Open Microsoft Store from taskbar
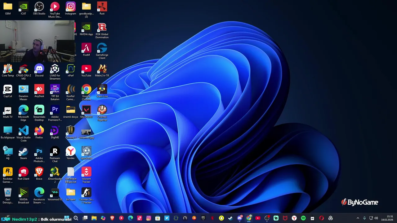Viewport: 397px width, 223px height. point(158,218)
